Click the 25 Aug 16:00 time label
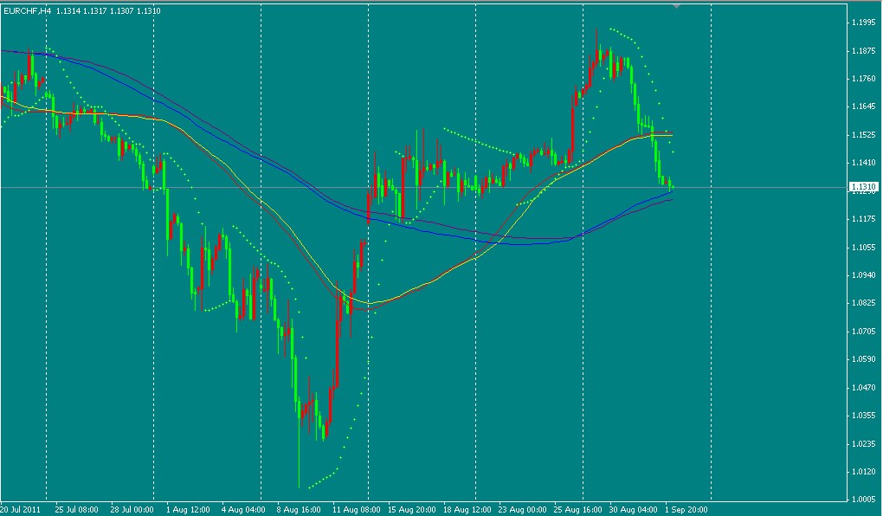Screen dimensions: 883x516 pyautogui.click(x=578, y=510)
